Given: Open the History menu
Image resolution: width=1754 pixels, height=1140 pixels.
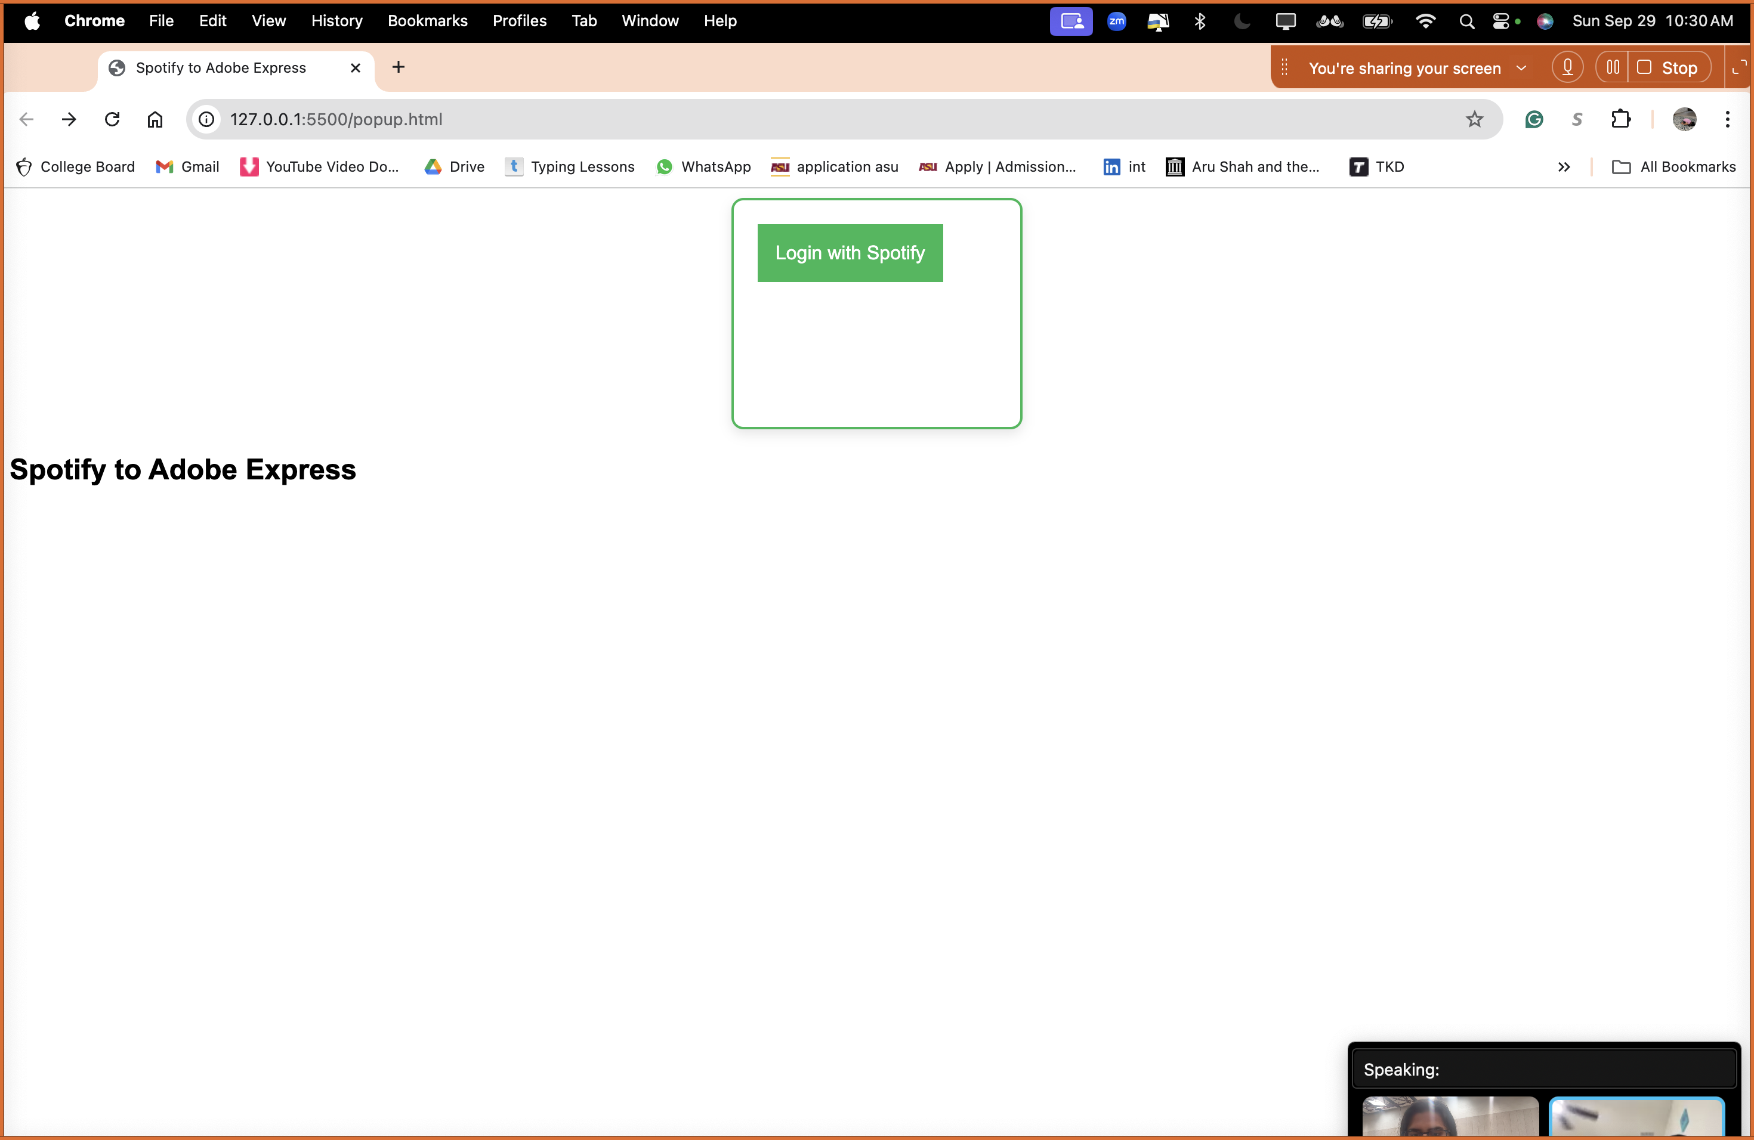Looking at the screenshot, I should pos(337,21).
